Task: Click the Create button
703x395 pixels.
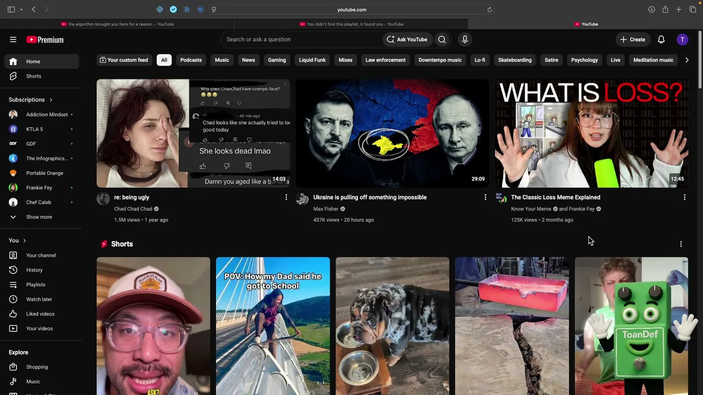Action: click(x=633, y=39)
